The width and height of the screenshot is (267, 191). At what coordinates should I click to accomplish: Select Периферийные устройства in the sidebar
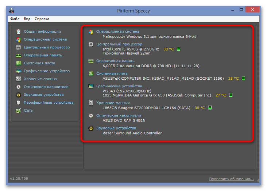(x=49, y=103)
